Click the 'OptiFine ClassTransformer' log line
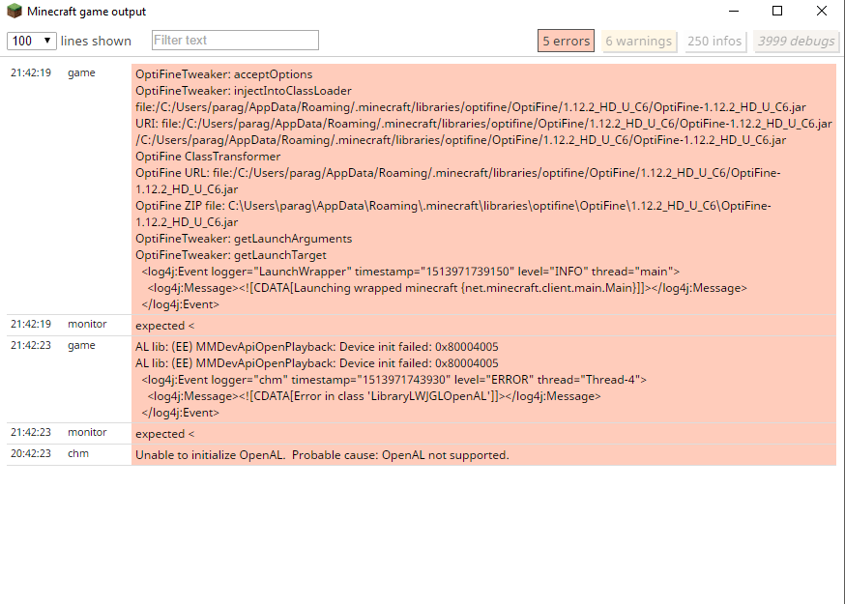The width and height of the screenshot is (845, 604). tap(208, 157)
